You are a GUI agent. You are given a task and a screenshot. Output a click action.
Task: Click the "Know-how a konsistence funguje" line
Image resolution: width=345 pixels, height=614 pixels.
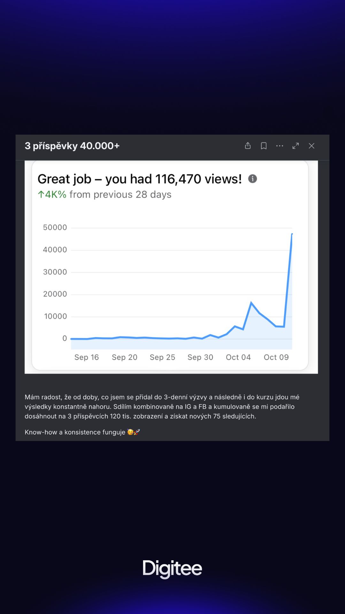pos(75,432)
